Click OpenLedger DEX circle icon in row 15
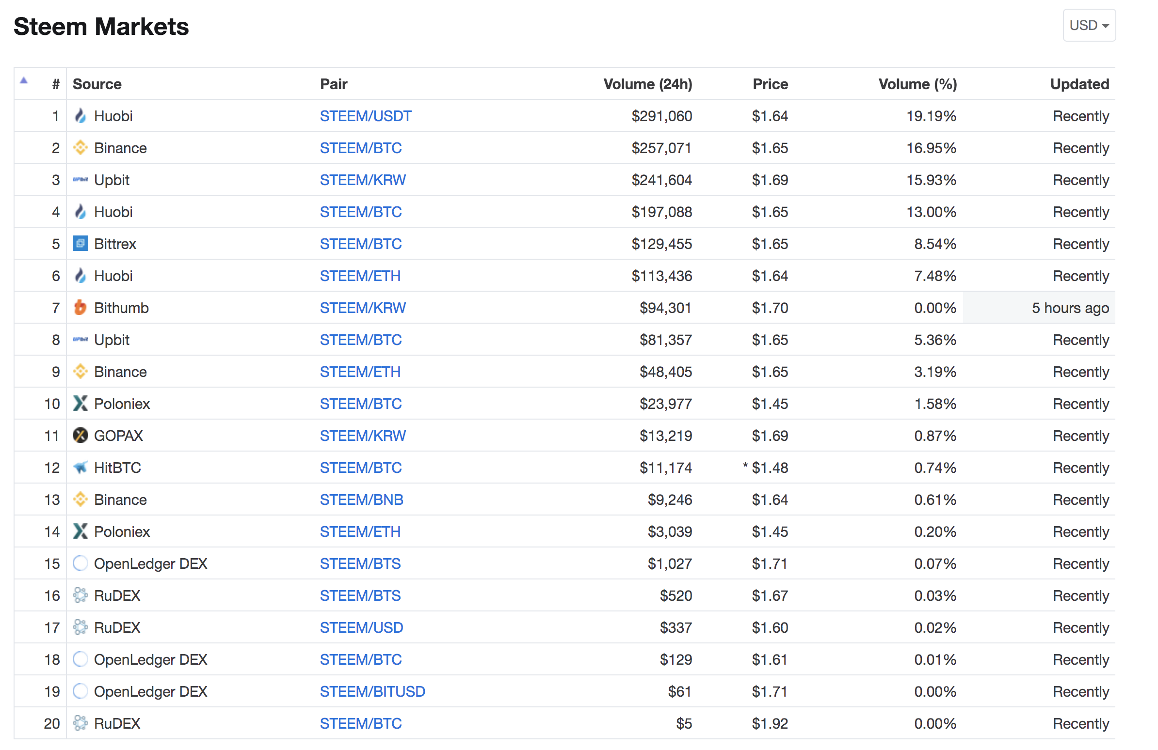 tap(80, 563)
